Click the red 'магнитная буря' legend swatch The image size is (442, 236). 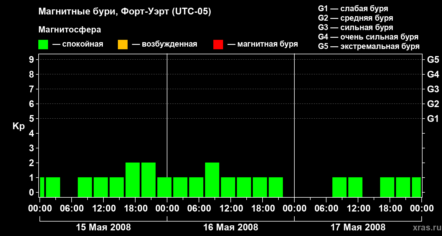pos(218,45)
